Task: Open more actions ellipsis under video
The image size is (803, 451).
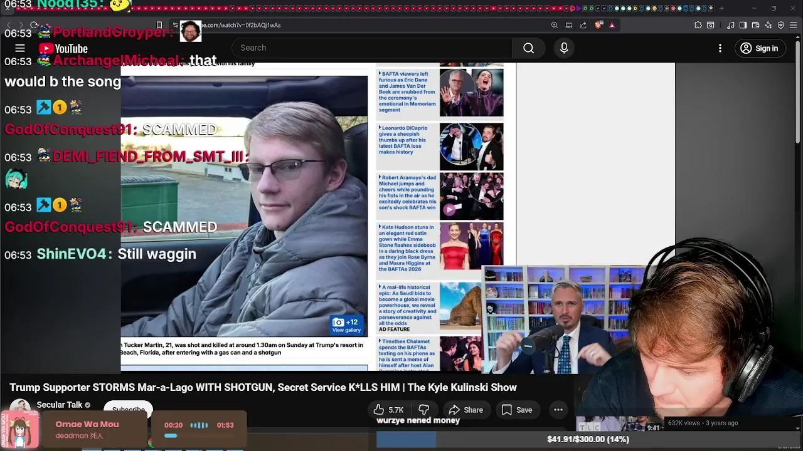Action: tap(558, 410)
